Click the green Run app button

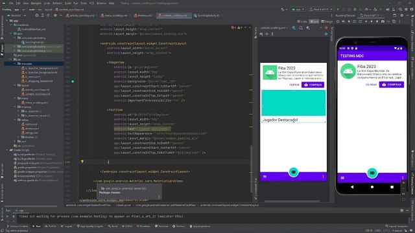338,9
